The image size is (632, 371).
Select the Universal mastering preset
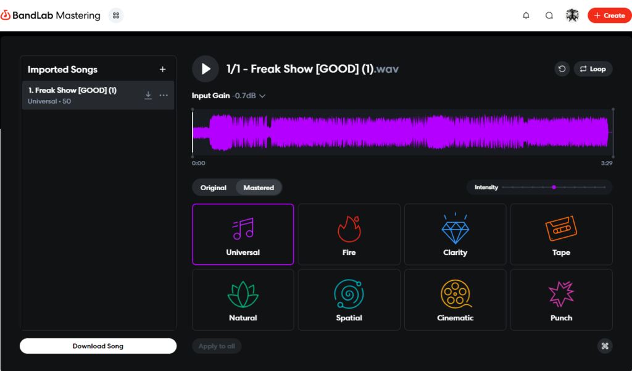tap(243, 235)
